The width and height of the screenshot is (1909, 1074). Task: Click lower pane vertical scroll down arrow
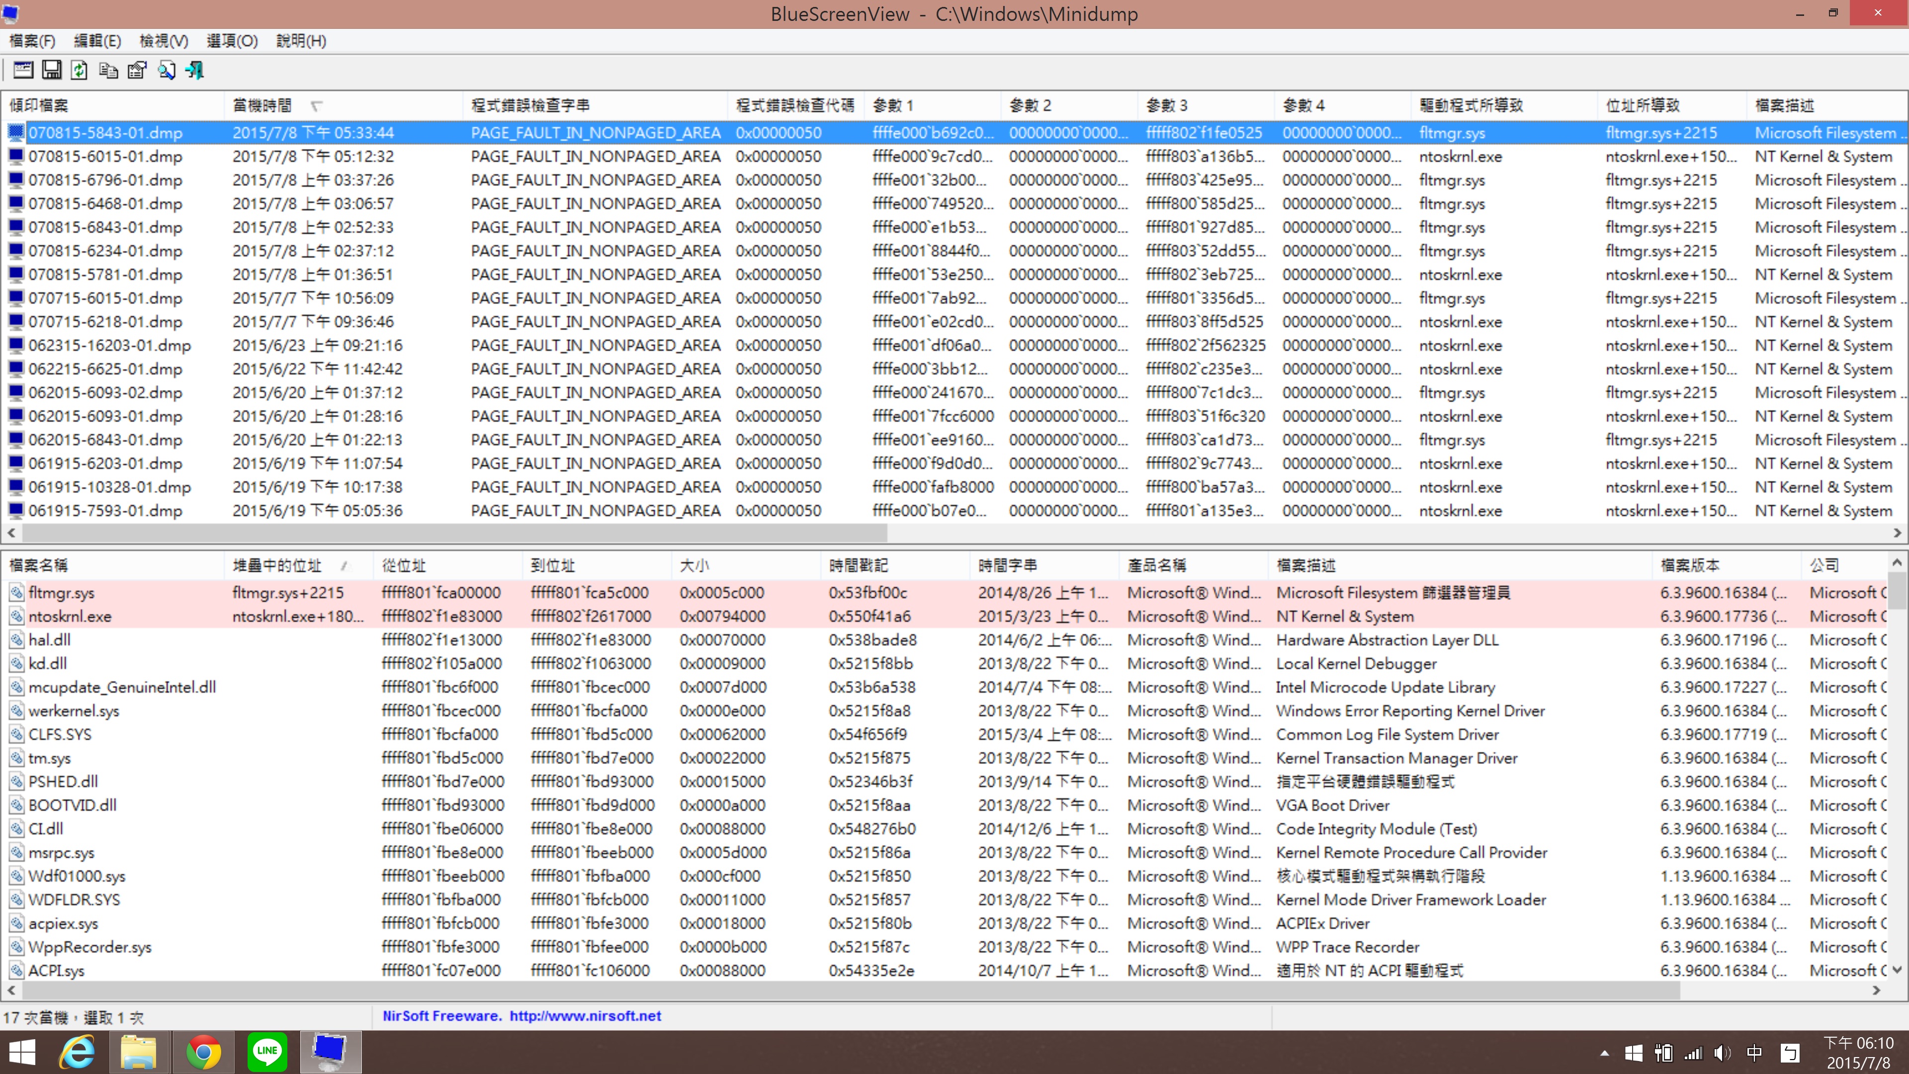point(1897,970)
